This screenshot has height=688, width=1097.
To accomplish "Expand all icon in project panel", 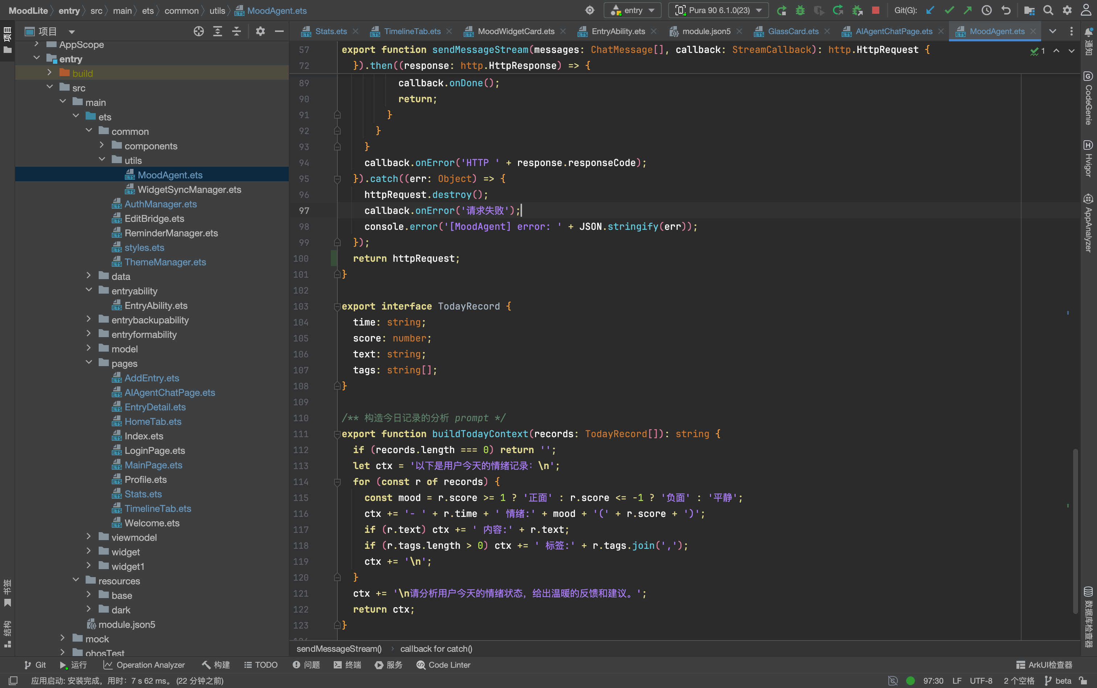I will (x=218, y=32).
